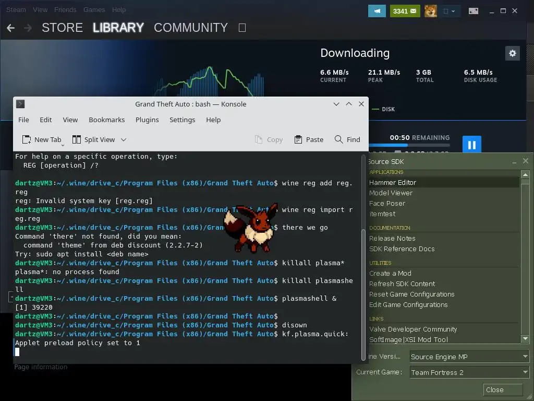Open Konsole Settings menu
The image size is (534, 401).
point(182,120)
